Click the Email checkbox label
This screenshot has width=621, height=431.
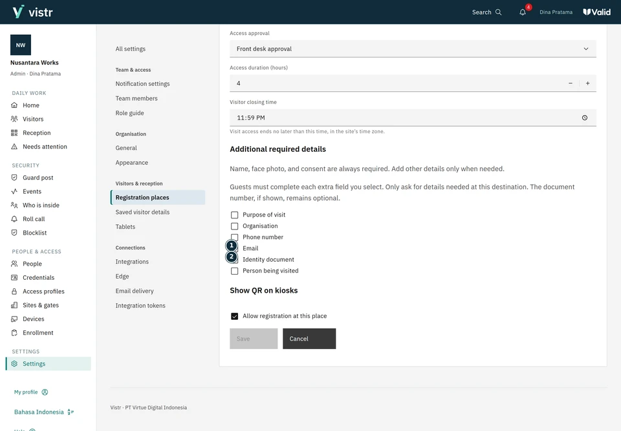pos(250,249)
